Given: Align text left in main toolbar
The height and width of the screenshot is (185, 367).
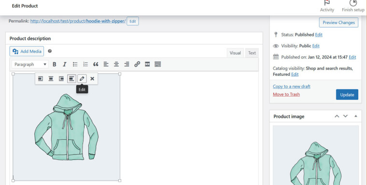Looking at the screenshot, I should coord(106,64).
